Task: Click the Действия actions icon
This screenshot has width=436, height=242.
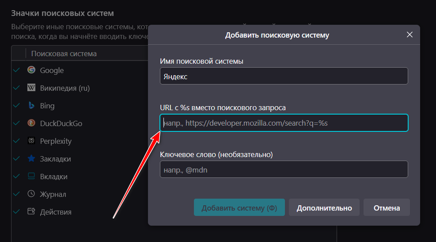Action: point(31,211)
